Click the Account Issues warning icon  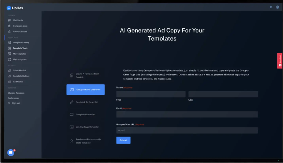click(9, 31)
